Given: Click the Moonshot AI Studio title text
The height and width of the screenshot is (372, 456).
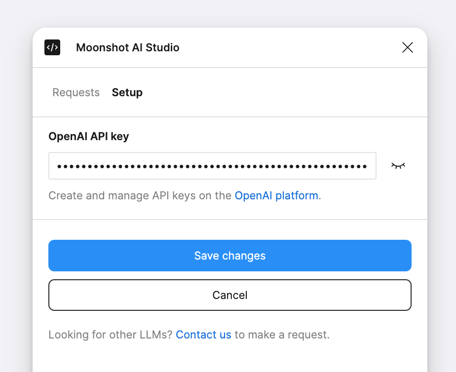Looking at the screenshot, I should tap(128, 47).
